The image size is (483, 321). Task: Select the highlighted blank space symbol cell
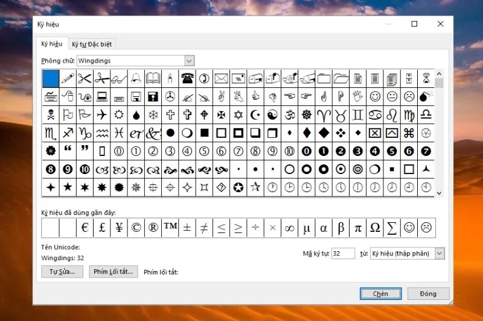coord(51,79)
